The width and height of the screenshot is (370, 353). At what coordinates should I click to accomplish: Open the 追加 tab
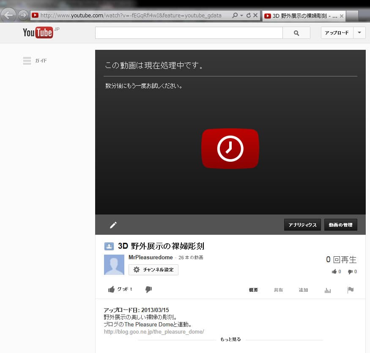pos(303,290)
